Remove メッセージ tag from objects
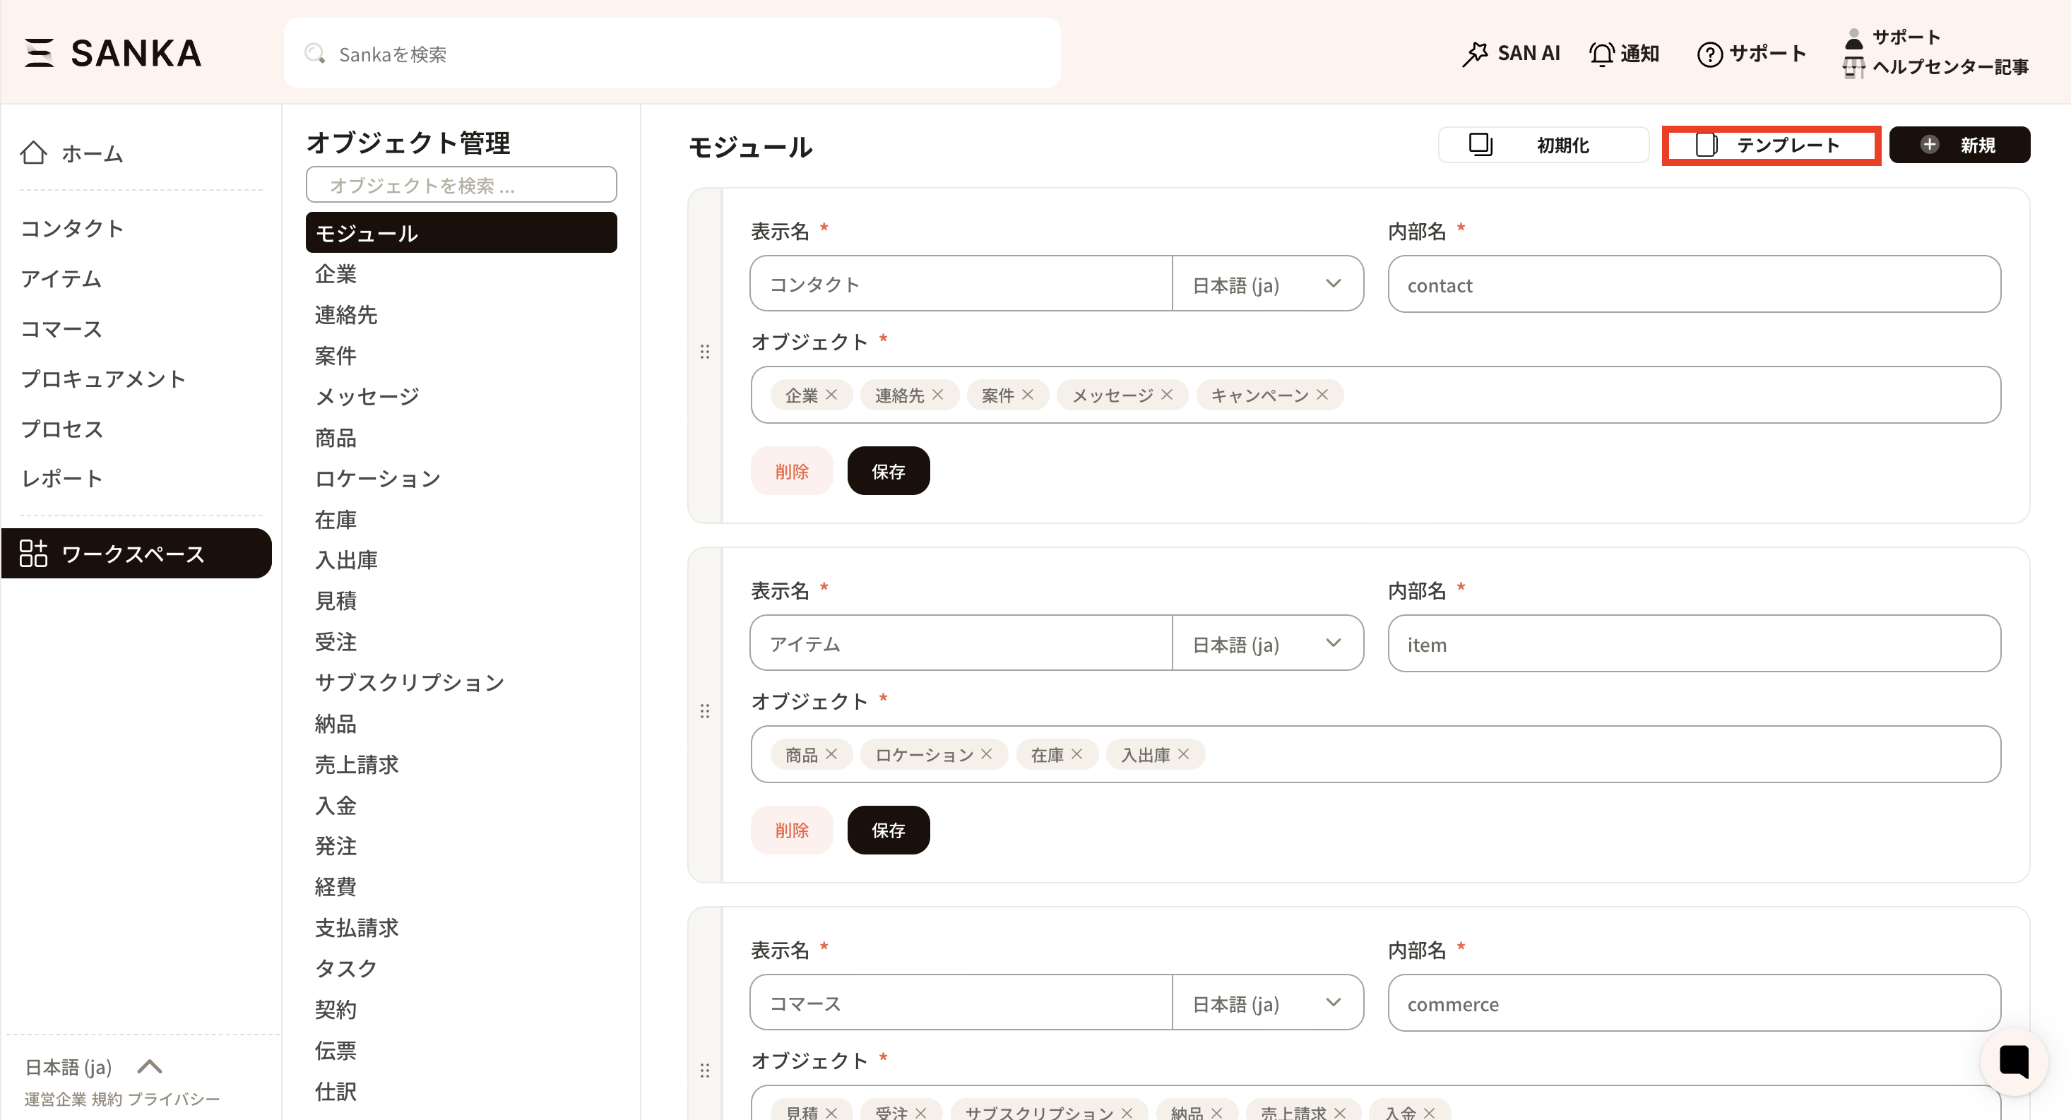The width and height of the screenshot is (2071, 1120). pyautogui.click(x=1167, y=394)
